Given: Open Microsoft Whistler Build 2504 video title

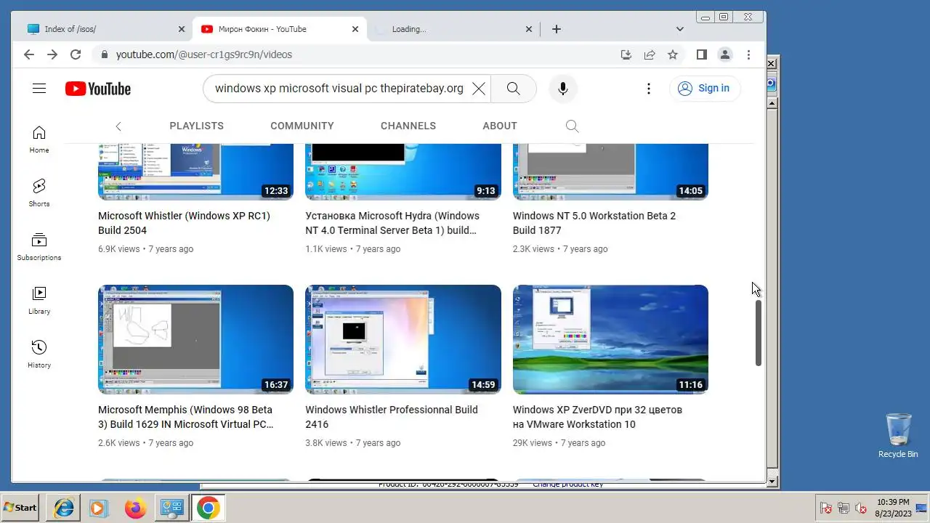Looking at the screenshot, I should [x=184, y=223].
